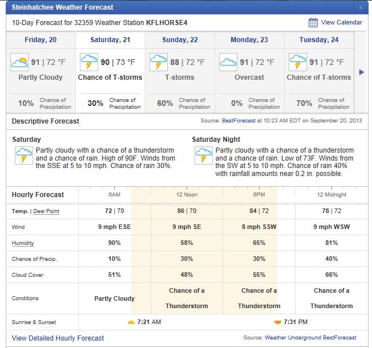Open View Detailed Hourly Forecast link
372x348 pixels.
pos(58,338)
